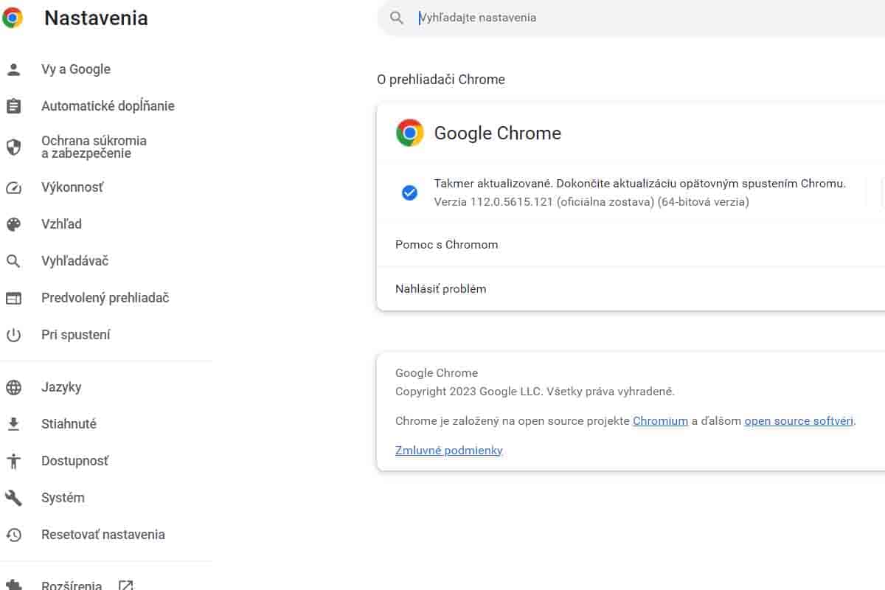Click the search magnifier icon in settings search bar
Viewport: 885px width, 590px height.
397,18
